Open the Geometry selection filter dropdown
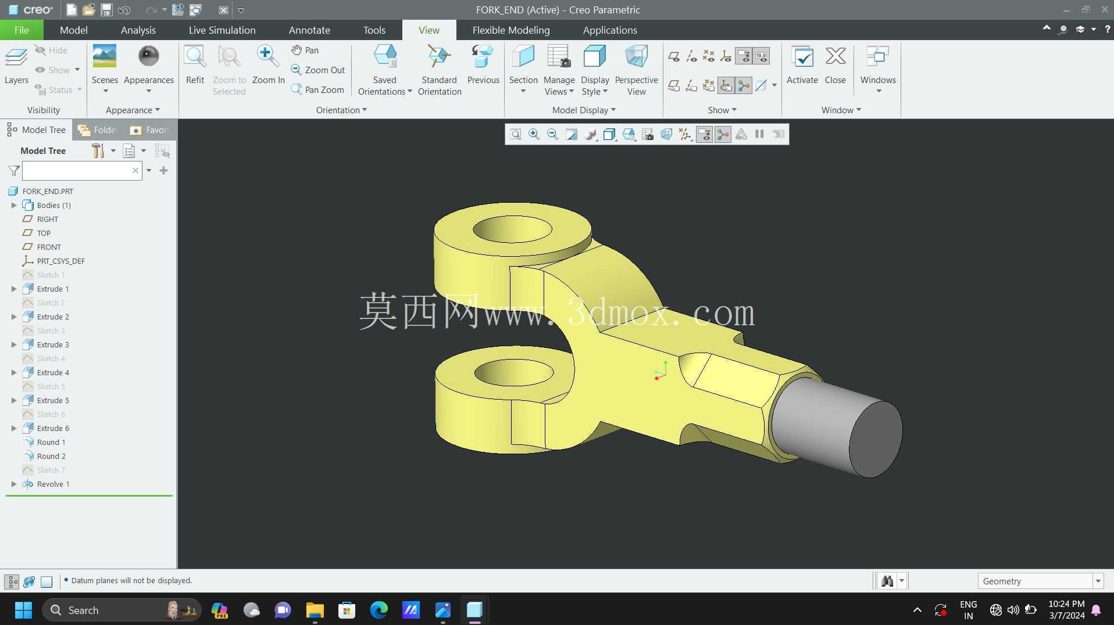The height and width of the screenshot is (625, 1114). [1098, 581]
